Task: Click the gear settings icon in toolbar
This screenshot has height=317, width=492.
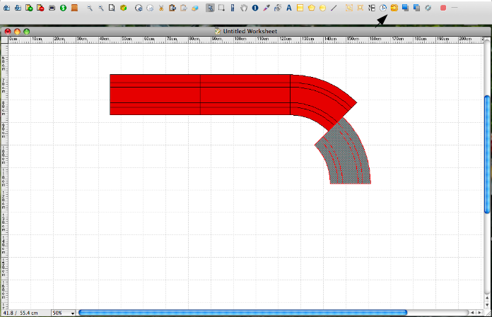Action: click(x=428, y=8)
